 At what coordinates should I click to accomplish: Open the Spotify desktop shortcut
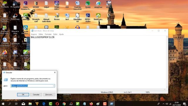coord(88,5)
